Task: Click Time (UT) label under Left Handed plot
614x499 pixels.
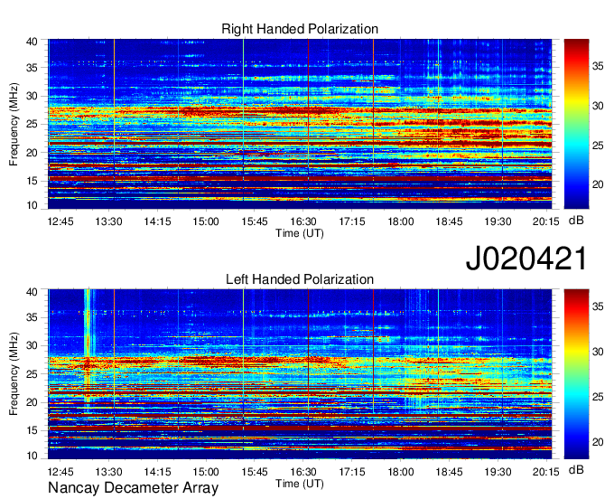Action: [300, 484]
